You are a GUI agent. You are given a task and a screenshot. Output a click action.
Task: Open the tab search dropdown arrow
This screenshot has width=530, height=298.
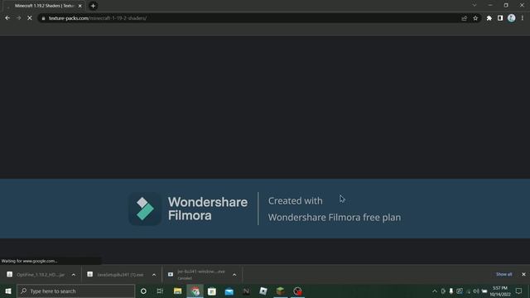click(x=475, y=6)
